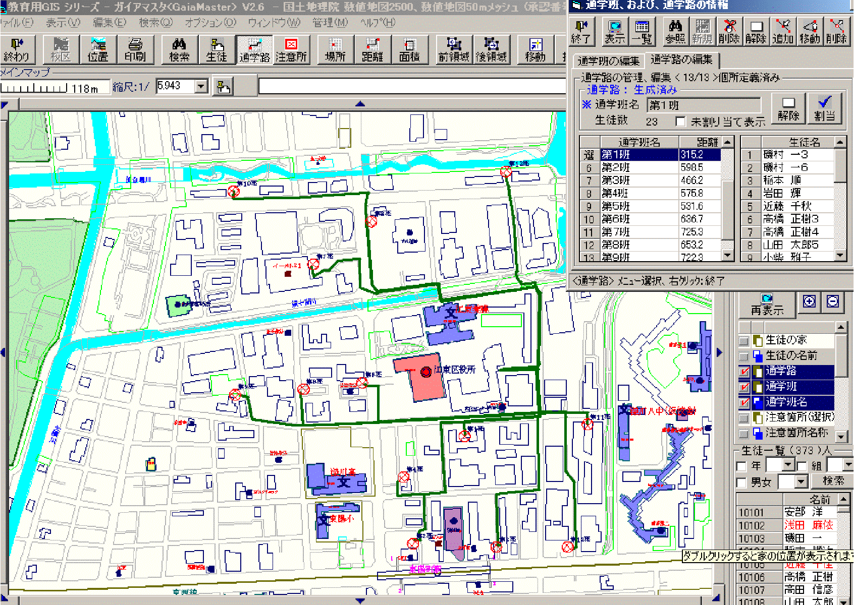
Task: Click the 移動 move point icon in panel
Action: [x=810, y=32]
